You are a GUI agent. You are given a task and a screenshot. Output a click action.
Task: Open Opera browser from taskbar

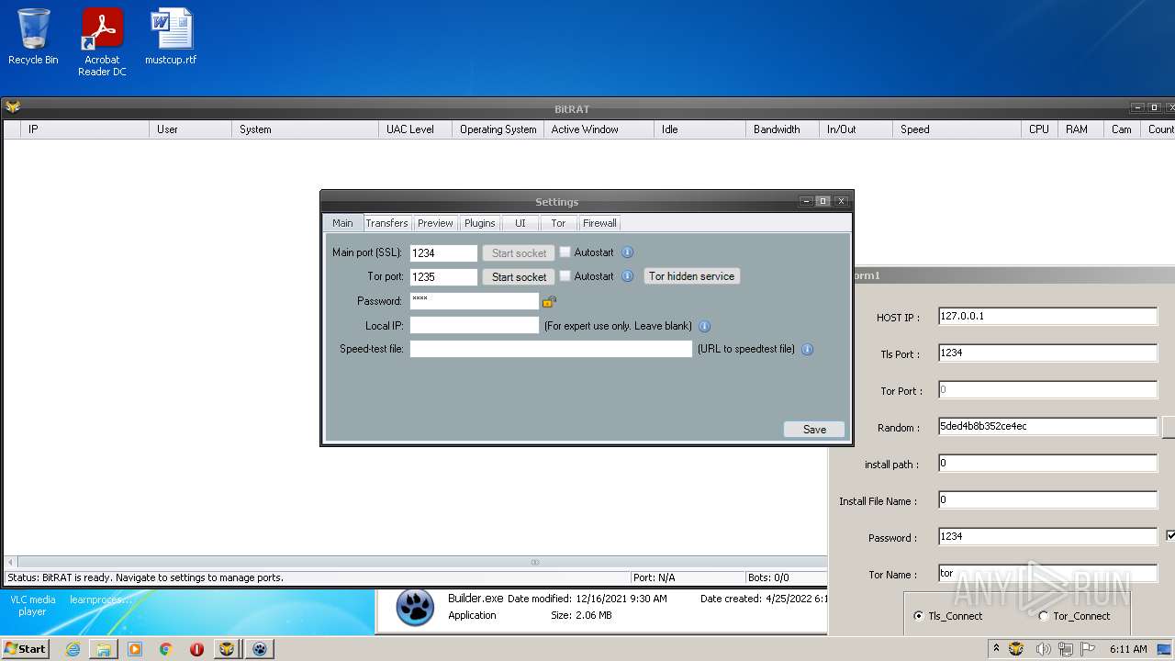coord(196,649)
